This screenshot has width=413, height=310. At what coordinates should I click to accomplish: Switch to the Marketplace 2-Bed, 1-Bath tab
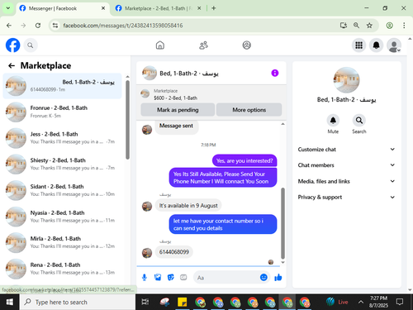click(x=159, y=8)
